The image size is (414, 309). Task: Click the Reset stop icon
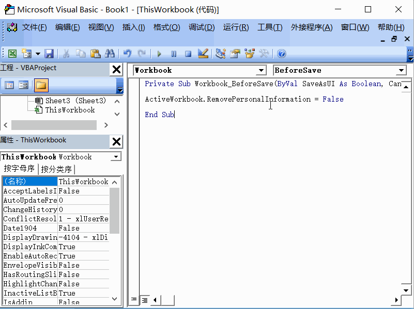(x=188, y=54)
